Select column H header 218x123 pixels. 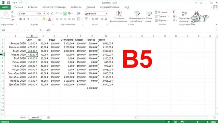pyautogui.click(x=106, y=36)
